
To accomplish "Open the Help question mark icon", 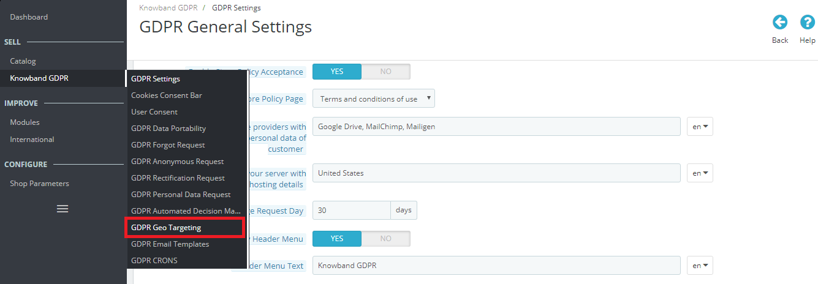I will pyautogui.click(x=807, y=23).
